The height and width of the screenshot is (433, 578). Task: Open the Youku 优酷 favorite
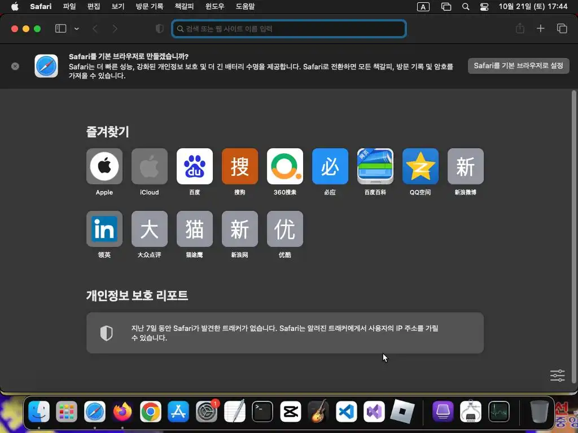click(285, 229)
